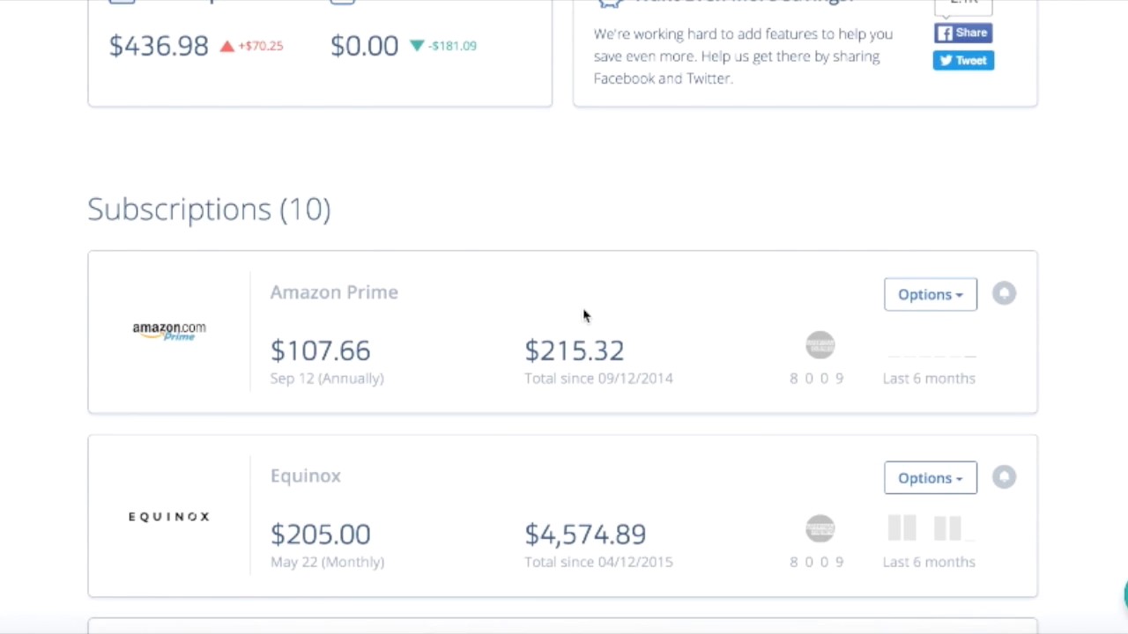Click Amex card icon in Equinox row
Image resolution: width=1128 pixels, height=634 pixels.
pos(820,528)
